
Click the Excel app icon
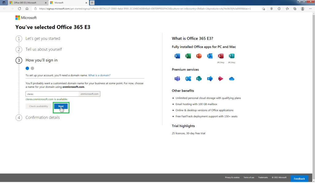(188, 56)
